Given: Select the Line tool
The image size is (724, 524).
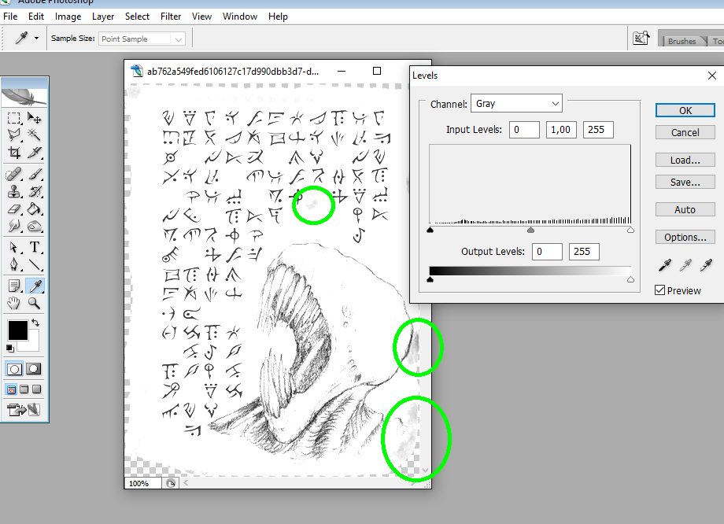Looking at the screenshot, I should pos(34,264).
